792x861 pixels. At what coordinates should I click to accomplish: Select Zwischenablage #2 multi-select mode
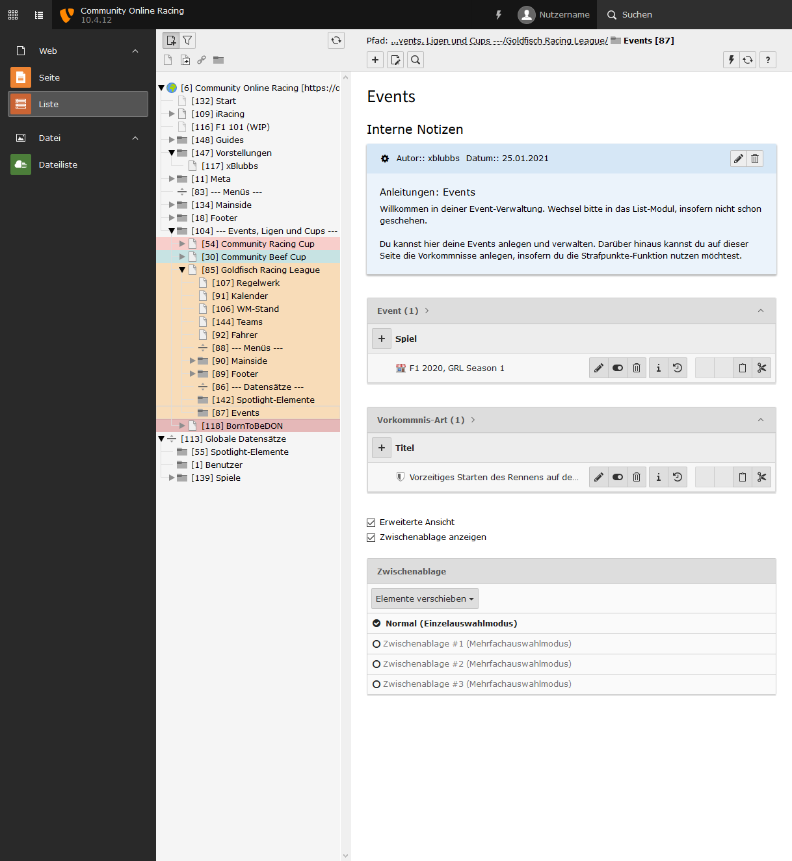coord(376,664)
